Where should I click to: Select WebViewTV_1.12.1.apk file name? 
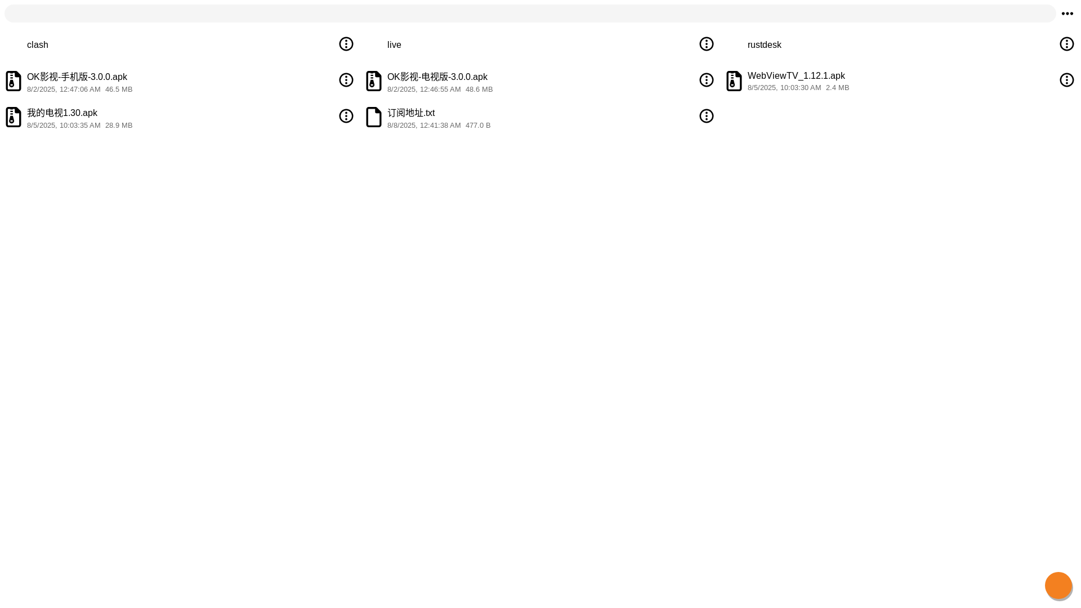796,76
